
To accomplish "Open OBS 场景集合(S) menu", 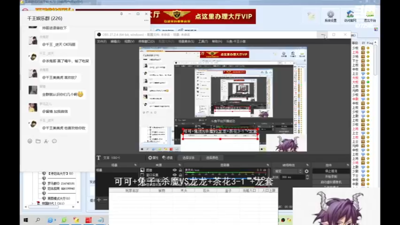I will pos(186,41).
